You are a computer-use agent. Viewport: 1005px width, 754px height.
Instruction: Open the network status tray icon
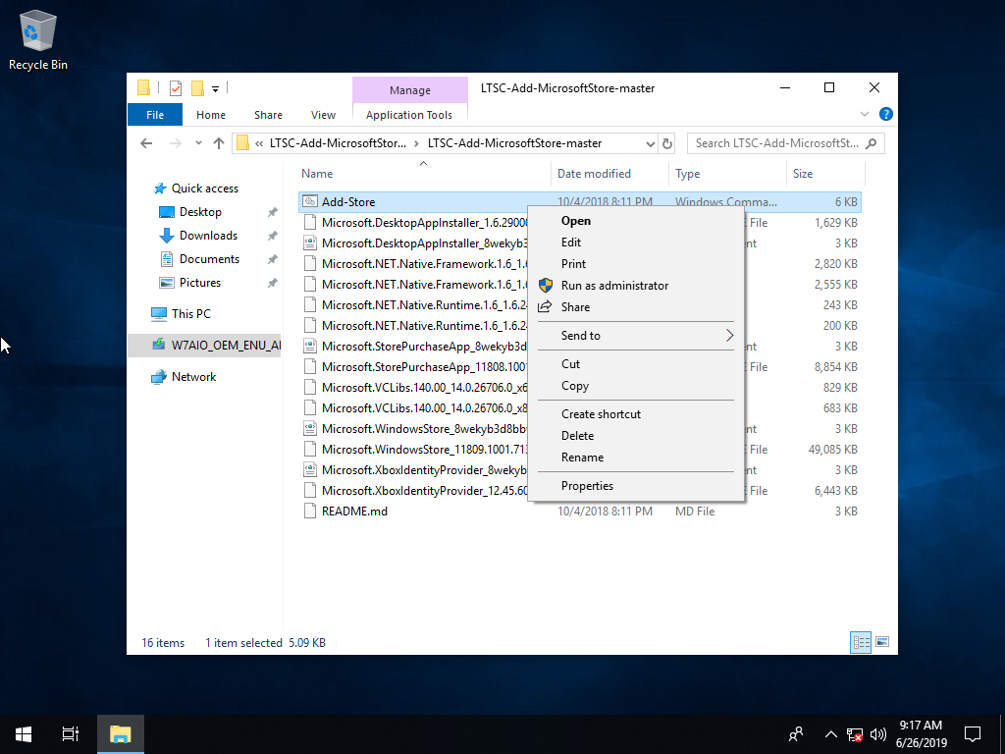tap(855, 734)
